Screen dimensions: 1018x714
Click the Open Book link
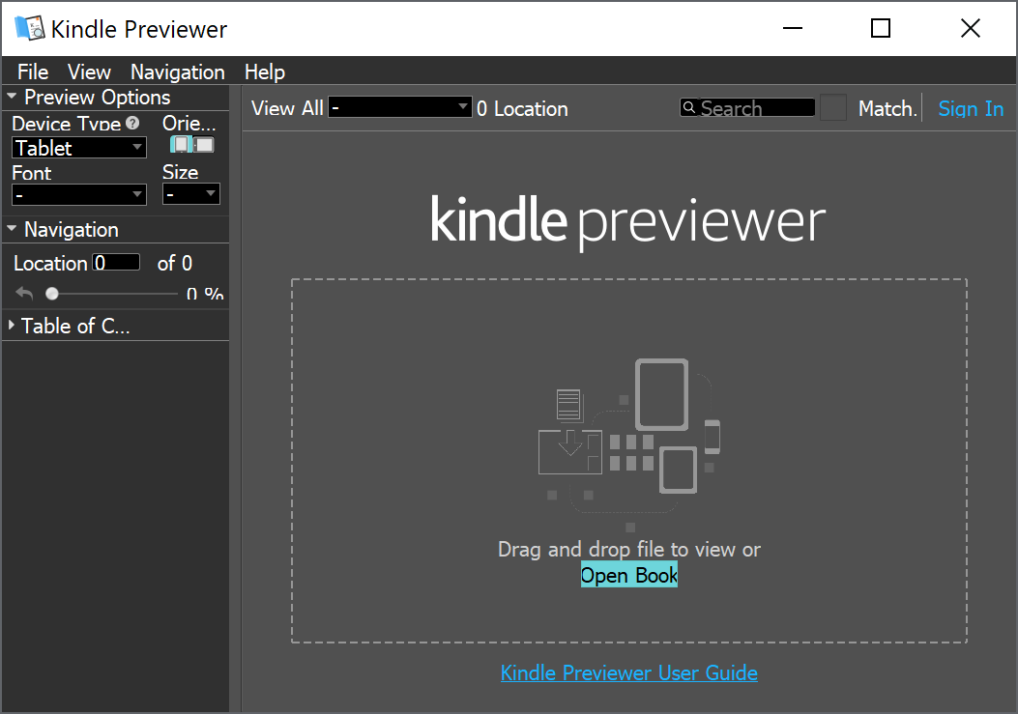coord(629,575)
